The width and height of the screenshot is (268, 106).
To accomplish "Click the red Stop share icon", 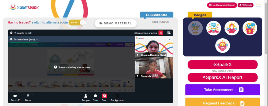I will point(105,96).
